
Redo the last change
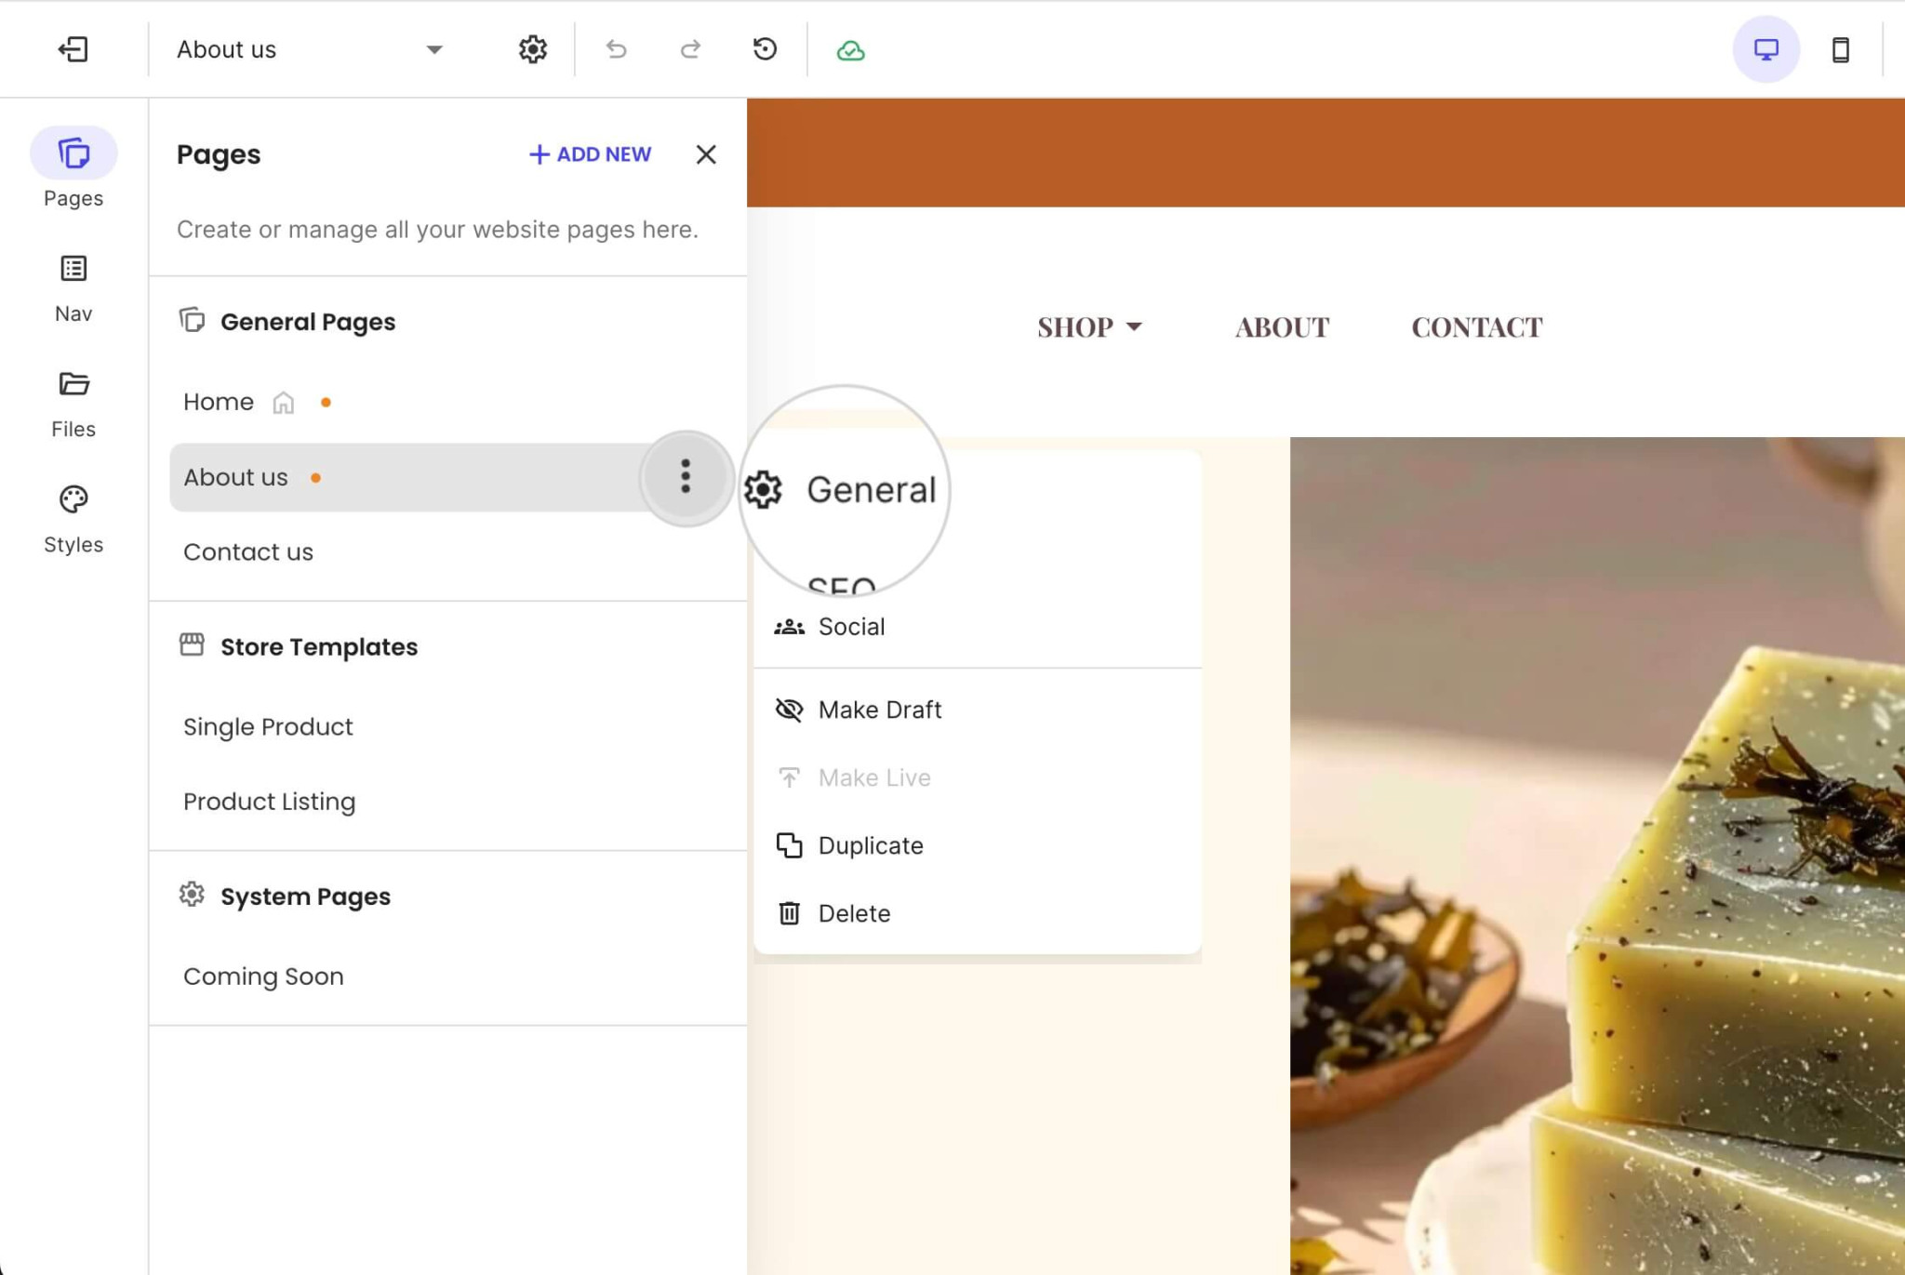690,49
